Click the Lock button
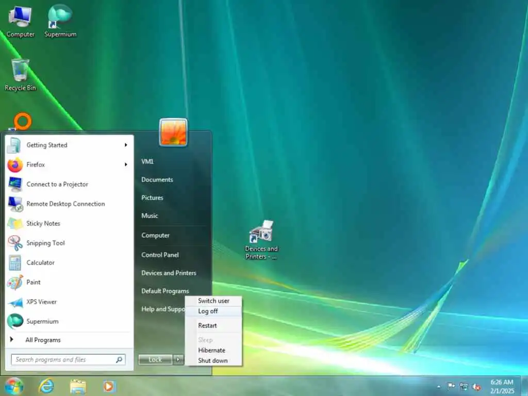The image size is (528, 396). point(155,359)
